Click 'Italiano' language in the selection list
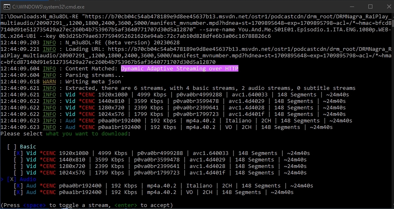This screenshot has width=394, height=209. click(x=199, y=186)
